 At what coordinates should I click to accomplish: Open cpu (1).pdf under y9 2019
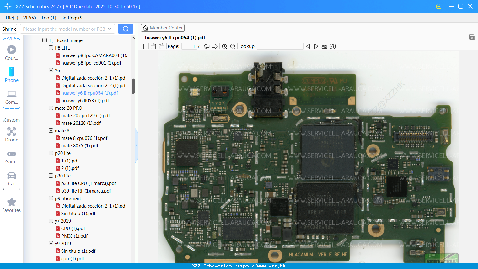(73, 258)
